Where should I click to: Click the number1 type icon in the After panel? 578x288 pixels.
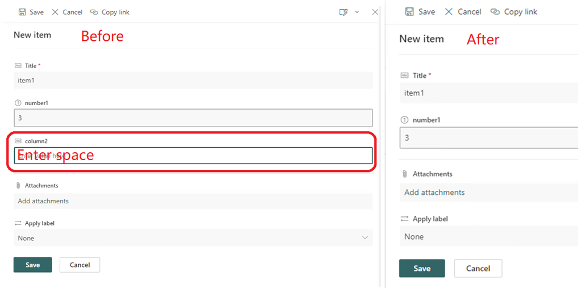404,120
